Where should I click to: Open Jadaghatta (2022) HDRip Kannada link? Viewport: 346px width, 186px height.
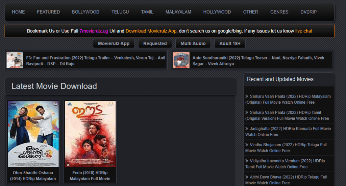pyautogui.click(x=288, y=132)
